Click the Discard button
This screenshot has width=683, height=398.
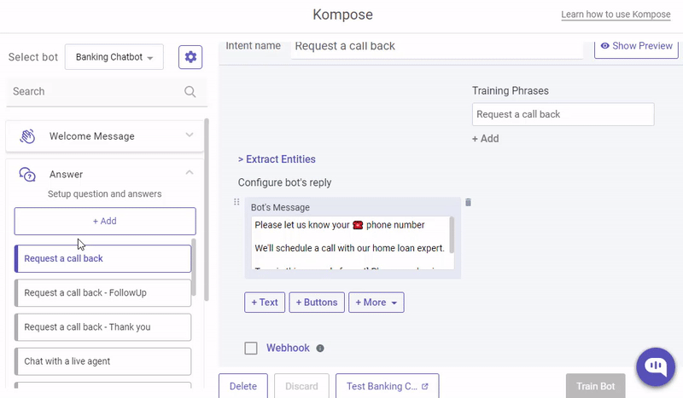301,386
